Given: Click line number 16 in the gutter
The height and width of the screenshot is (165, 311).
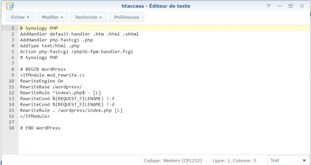Looking at the screenshot, I should pos(12,116).
